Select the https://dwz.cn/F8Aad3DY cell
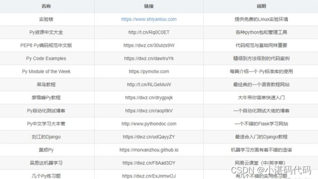The width and height of the screenshot is (318, 179). [x=149, y=163]
